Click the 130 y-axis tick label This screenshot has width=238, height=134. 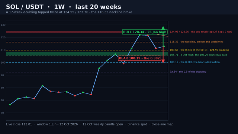(x=3, y=25)
